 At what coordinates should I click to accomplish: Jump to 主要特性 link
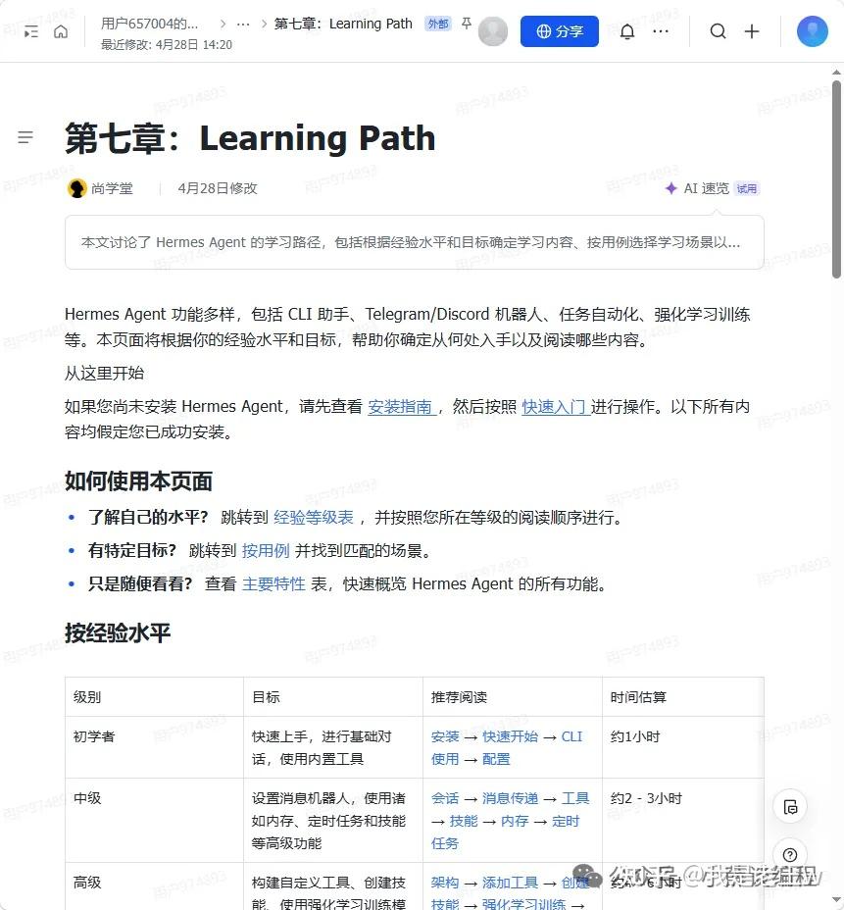click(x=273, y=583)
